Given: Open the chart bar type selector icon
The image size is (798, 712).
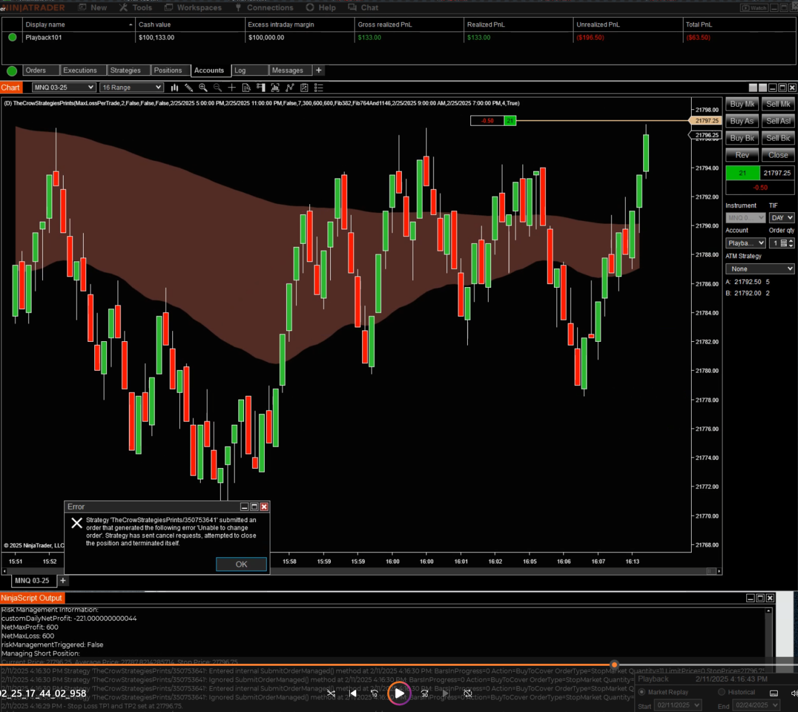Looking at the screenshot, I should 175,87.
